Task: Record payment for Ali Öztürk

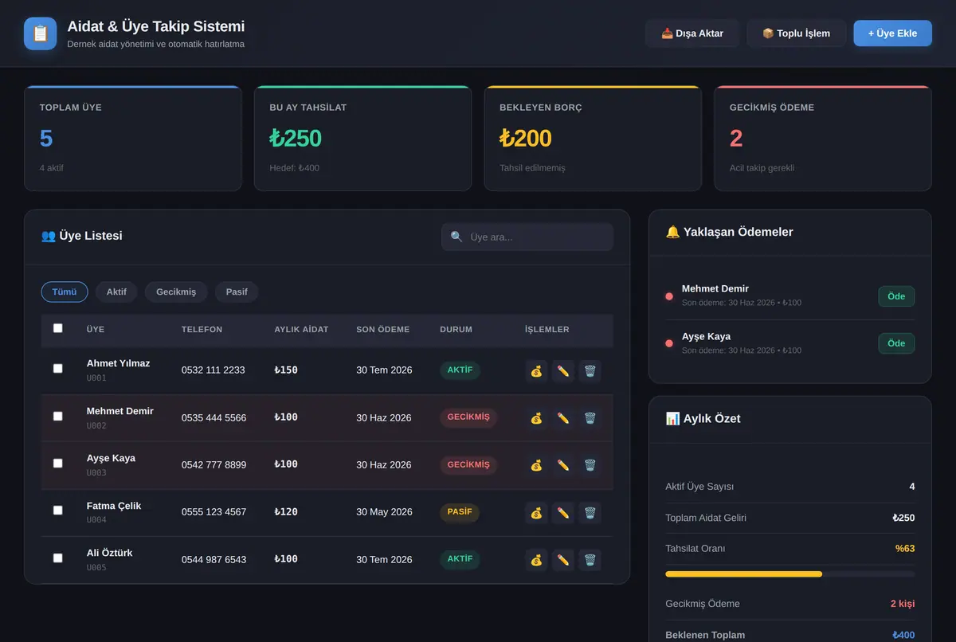Action: (x=536, y=560)
